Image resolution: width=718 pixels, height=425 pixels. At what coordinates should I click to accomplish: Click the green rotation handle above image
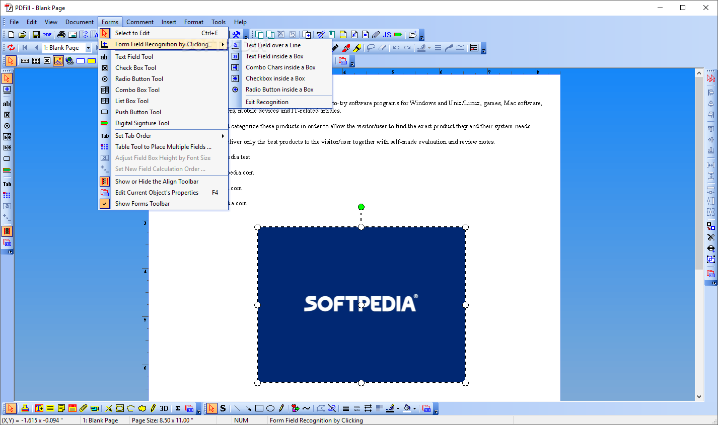(361, 207)
